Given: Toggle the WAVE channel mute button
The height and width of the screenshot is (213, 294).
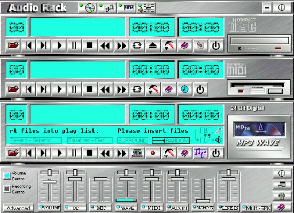Looking at the screenshot, I should 126,208.
